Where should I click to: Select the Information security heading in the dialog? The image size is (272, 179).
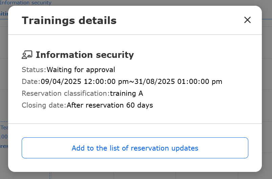tap(85, 55)
